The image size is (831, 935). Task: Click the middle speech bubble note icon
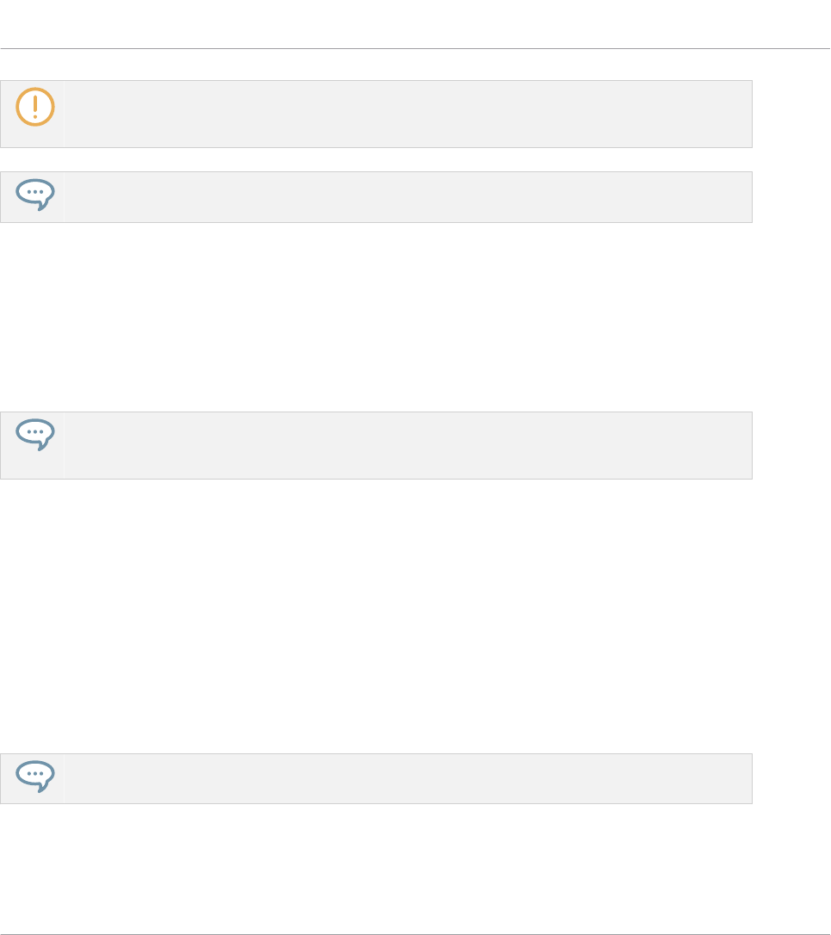pos(35,435)
